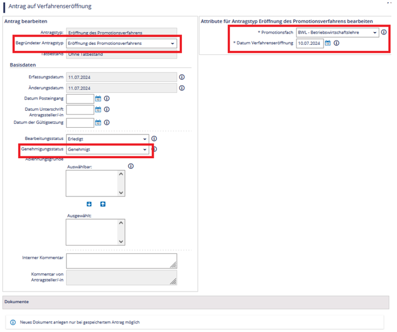Show info for Änderungsdatum field

[x=181, y=88]
